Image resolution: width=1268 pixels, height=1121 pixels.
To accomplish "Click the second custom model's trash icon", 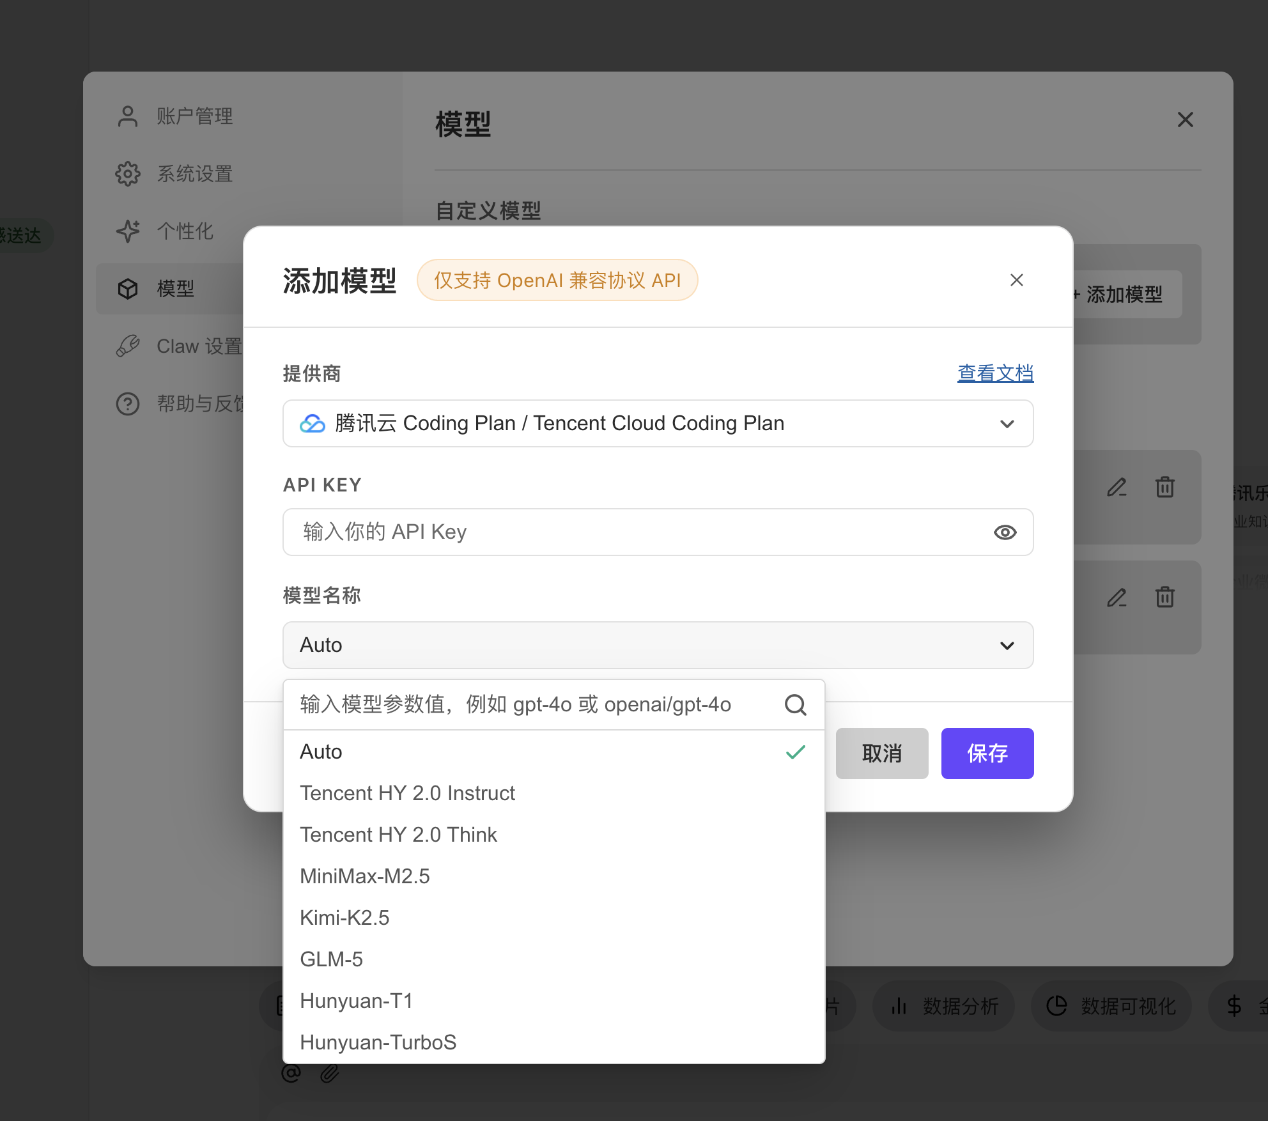I will tap(1164, 598).
